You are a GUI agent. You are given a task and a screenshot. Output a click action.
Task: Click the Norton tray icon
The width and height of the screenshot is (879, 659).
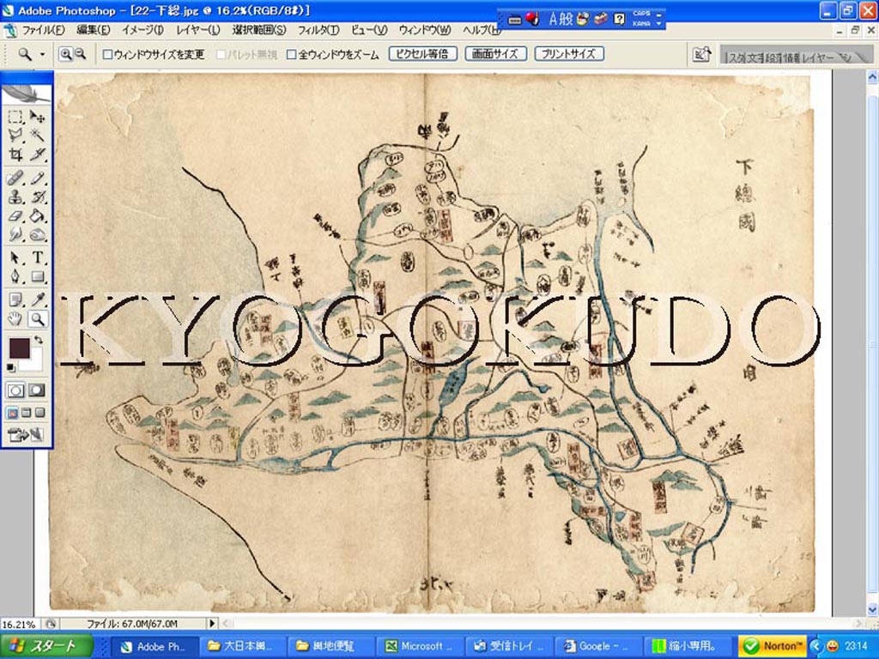pyautogui.click(x=773, y=646)
